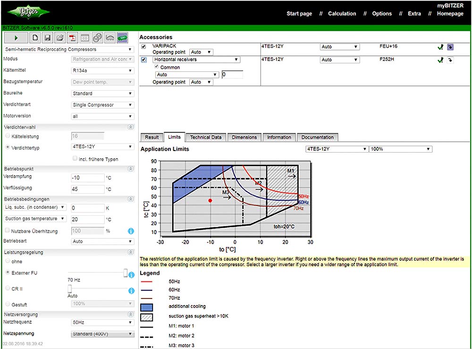
Task: Toggle the green receiver accessories icon
Action: [x=122, y=38]
